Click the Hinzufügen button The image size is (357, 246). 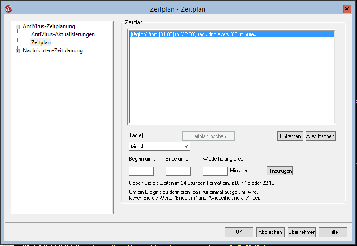(280, 171)
